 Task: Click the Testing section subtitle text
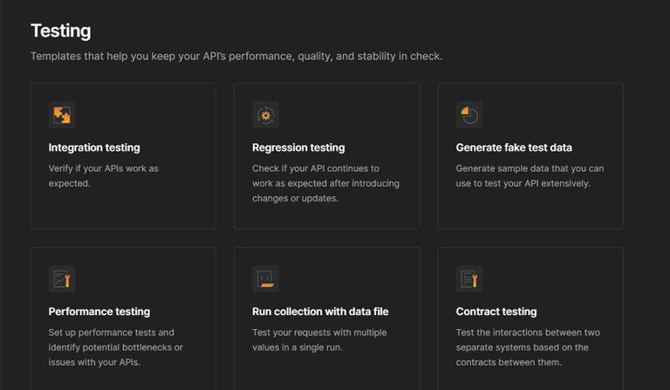point(236,57)
